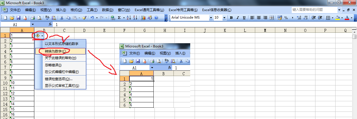Image resolution: width=357 pixels, height=119 pixels.
Task: Open the help question history dropdown
Action: 339,10
